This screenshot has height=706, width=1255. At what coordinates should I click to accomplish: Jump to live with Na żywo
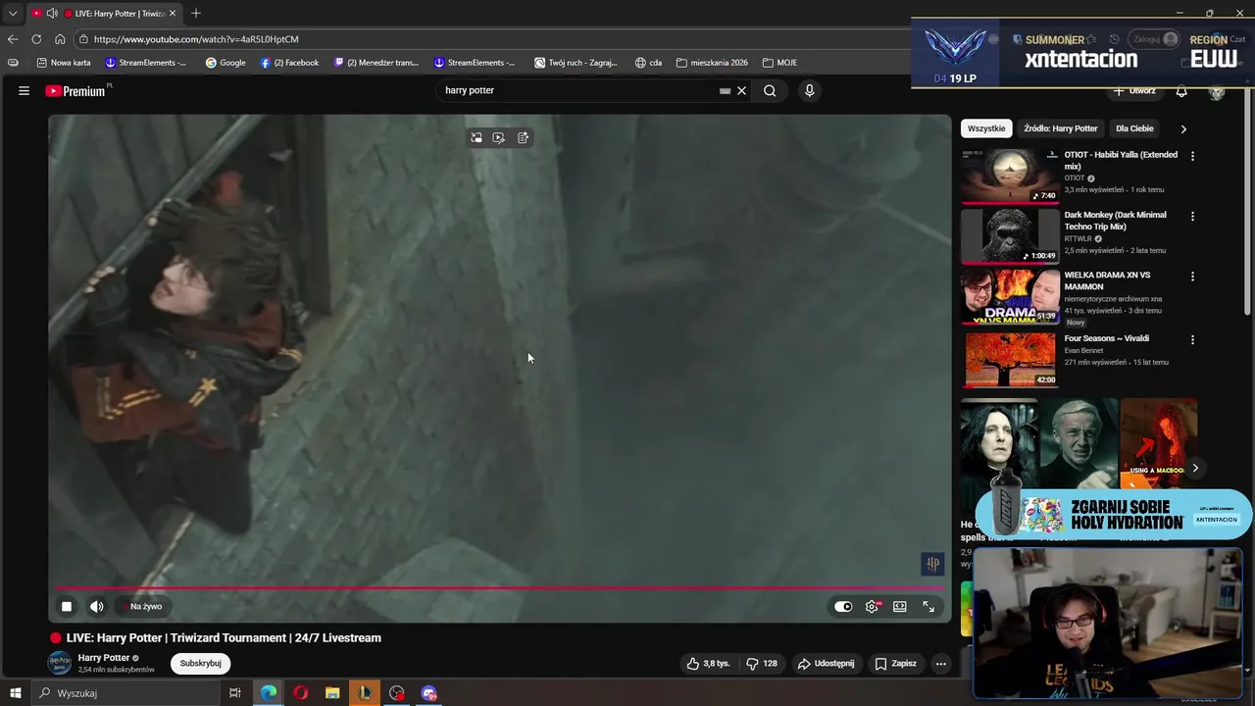[145, 606]
